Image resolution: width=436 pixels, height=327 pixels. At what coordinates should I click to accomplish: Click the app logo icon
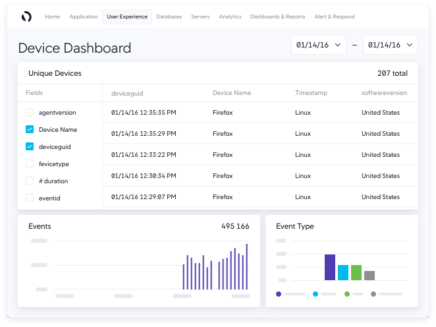(x=26, y=16)
